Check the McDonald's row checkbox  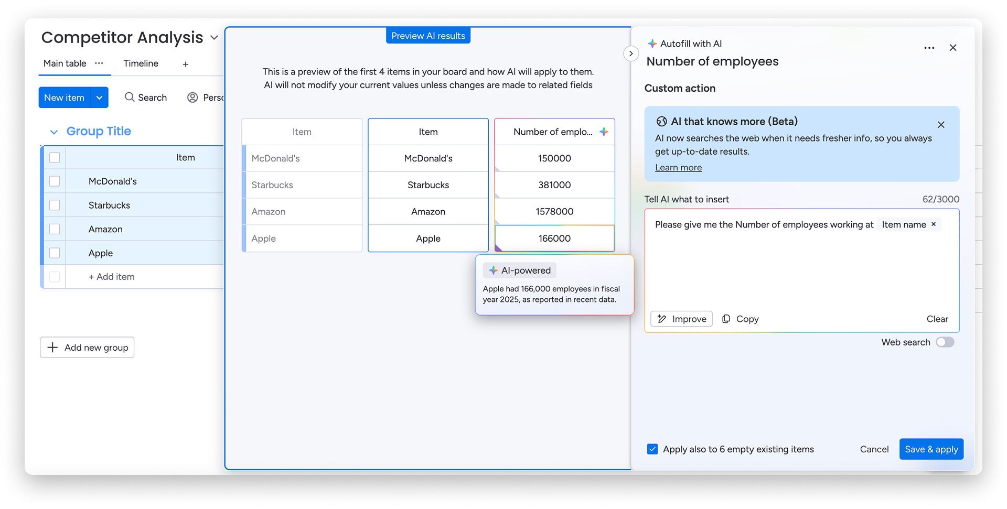click(55, 181)
